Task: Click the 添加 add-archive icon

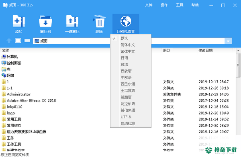Action: click(x=18, y=22)
